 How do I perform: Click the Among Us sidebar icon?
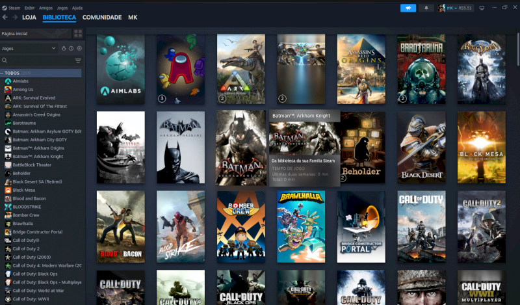click(8, 89)
